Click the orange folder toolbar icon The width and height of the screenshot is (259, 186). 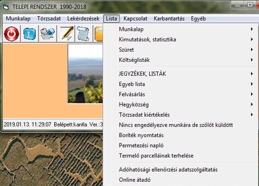pos(98,34)
